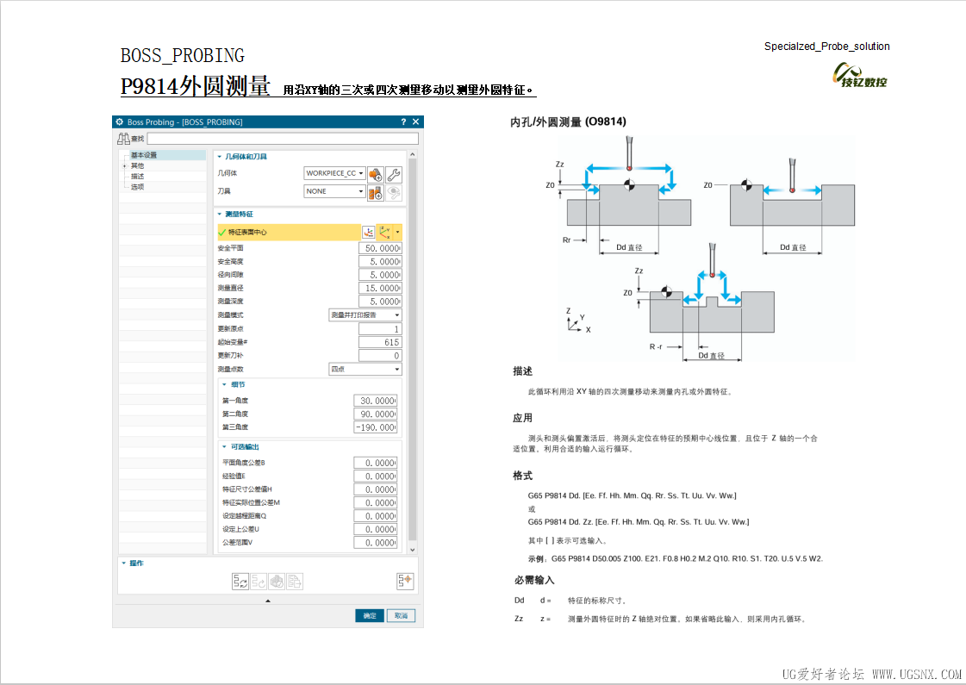This screenshot has width=966, height=685.
Task: Close the Boss Probing dialog
Action: [x=416, y=122]
